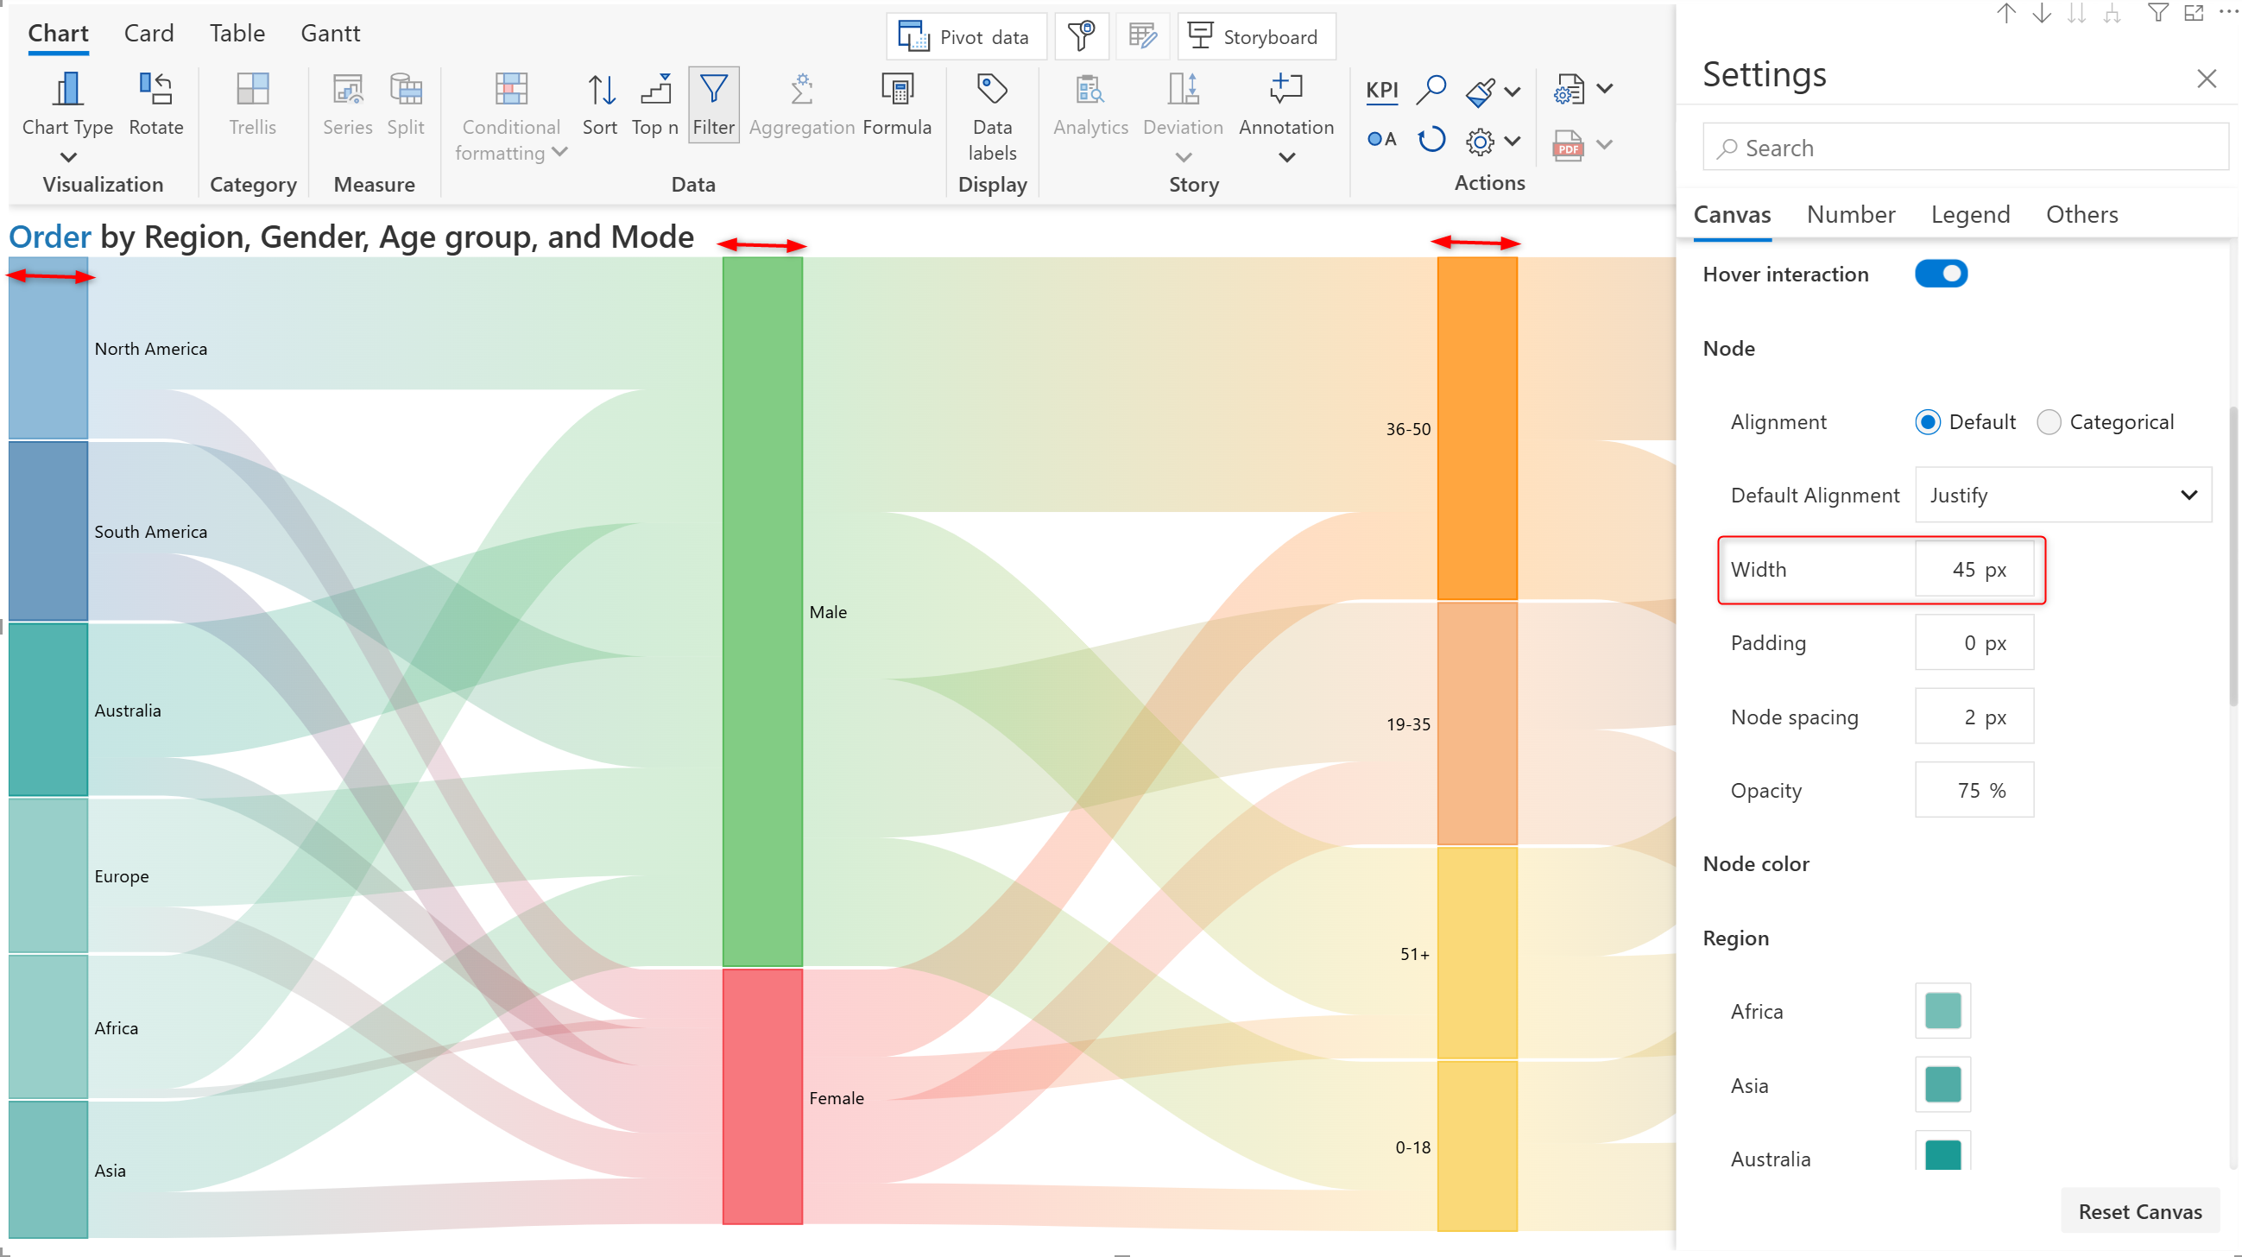
Task: Click the Pivot data button
Action: click(965, 37)
